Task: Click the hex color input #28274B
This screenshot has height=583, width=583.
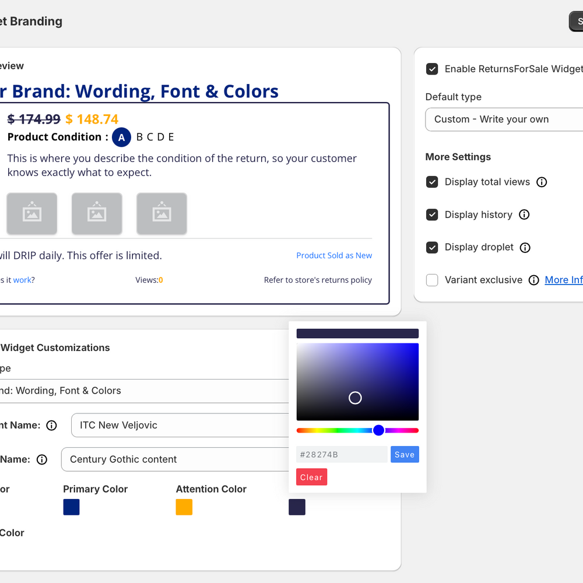Action: pos(342,454)
